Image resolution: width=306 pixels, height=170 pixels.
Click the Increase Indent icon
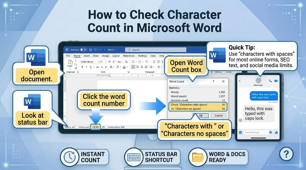tap(158, 62)
